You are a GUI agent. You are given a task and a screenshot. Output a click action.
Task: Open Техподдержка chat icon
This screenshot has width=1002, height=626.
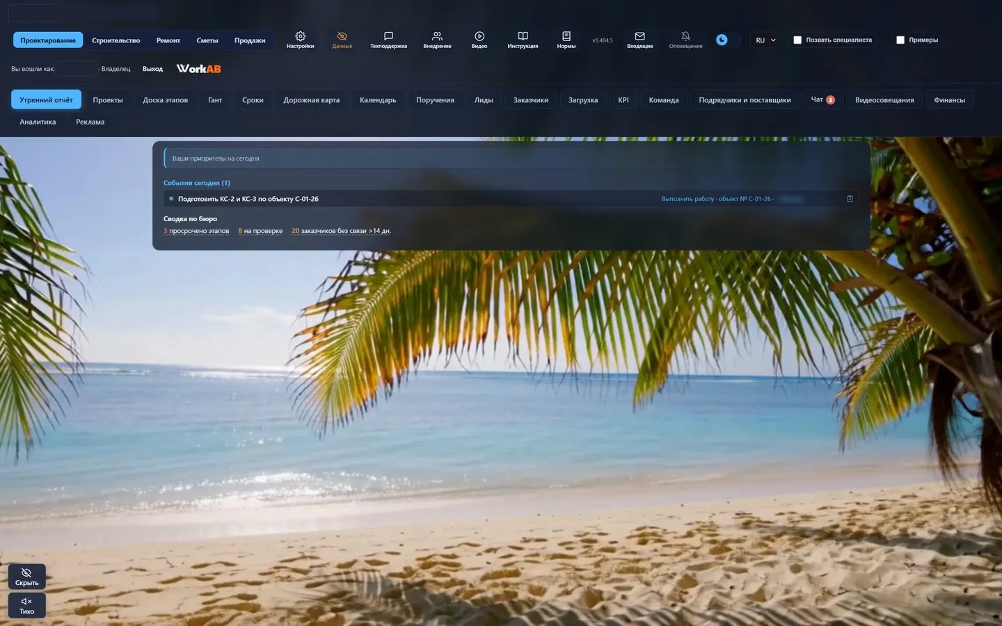tap(388, 40)
